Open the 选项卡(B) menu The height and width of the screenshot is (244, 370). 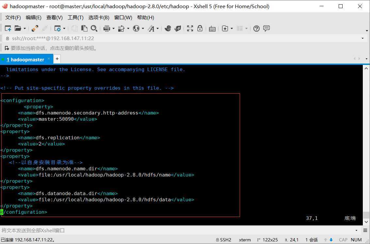99,17
